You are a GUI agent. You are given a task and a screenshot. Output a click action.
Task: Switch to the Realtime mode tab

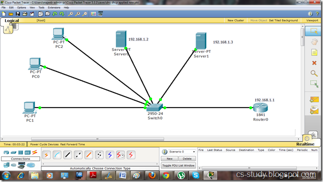[305, 144]
